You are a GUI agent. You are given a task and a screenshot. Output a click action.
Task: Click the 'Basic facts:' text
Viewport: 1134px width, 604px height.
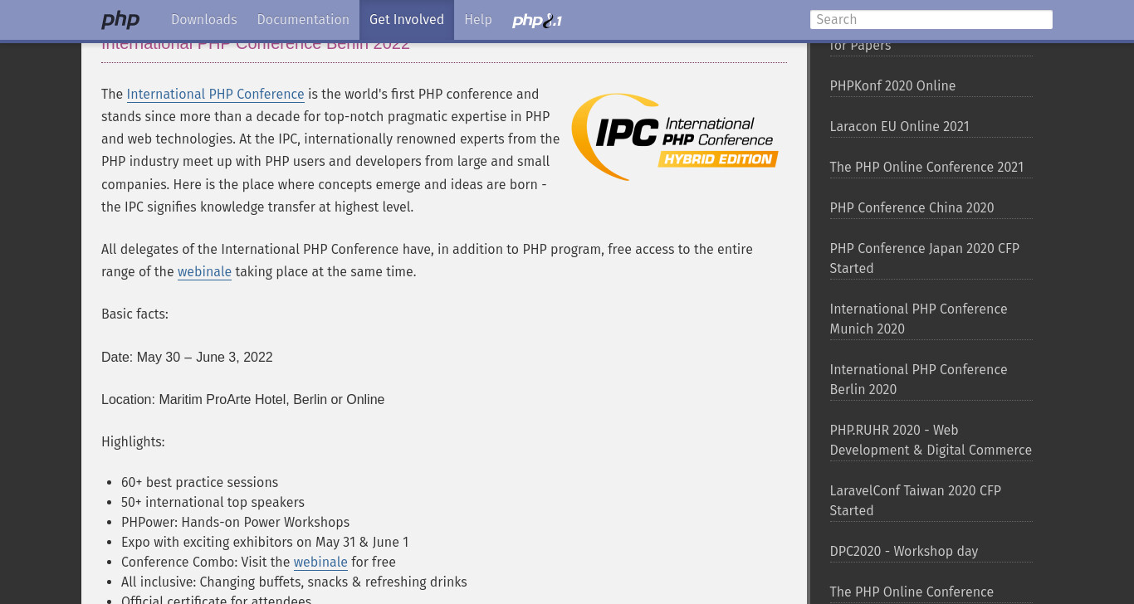pyautogui.click(x=134, y=314)
